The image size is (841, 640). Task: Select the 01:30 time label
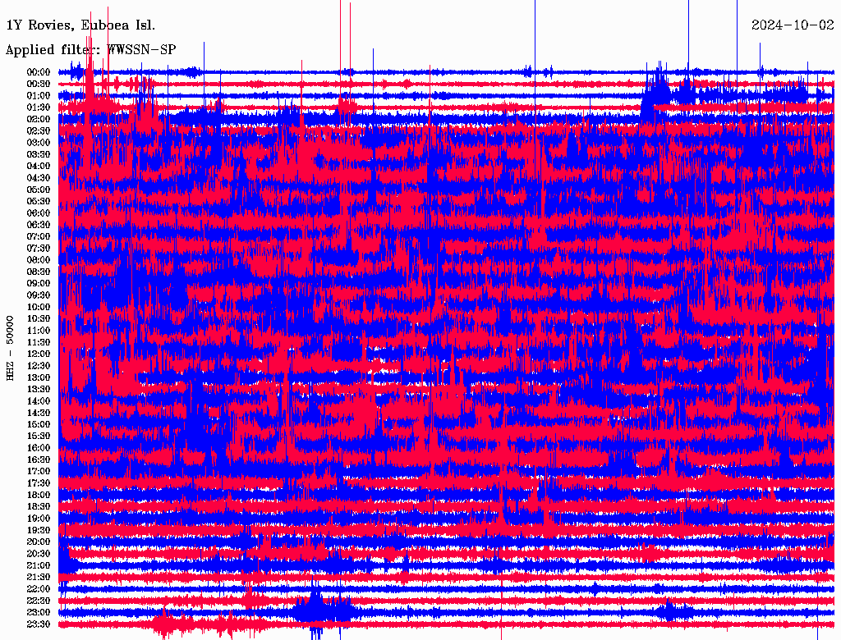[39, 107]
